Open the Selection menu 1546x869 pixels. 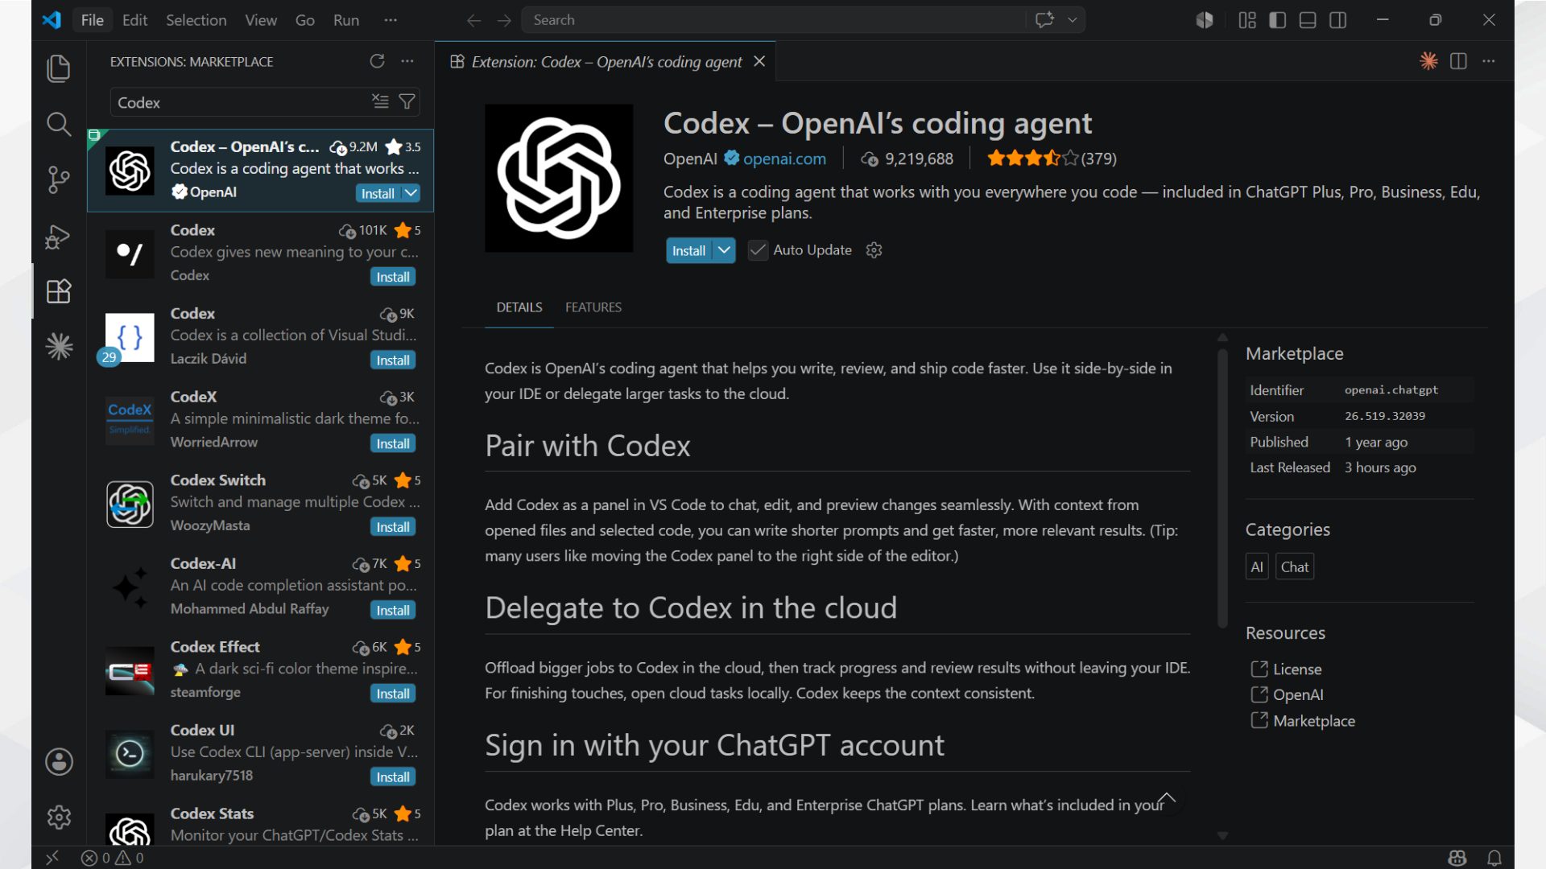pos(196,20)
